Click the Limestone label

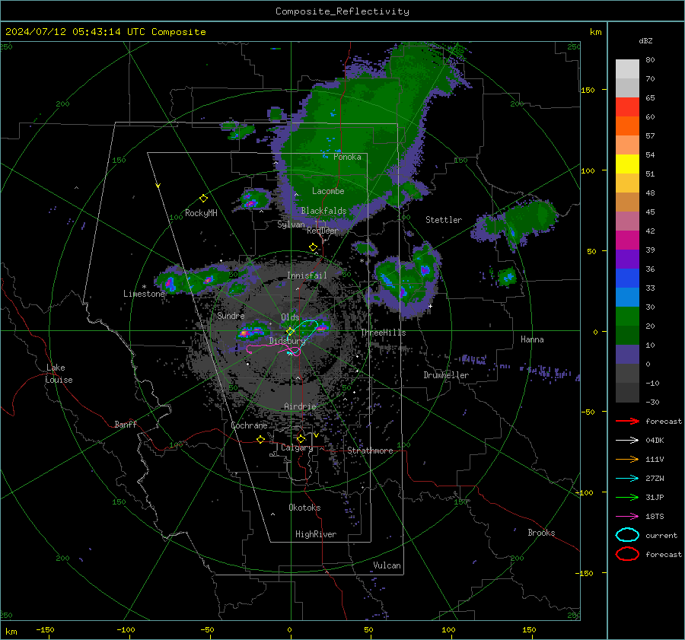(x=144, y=294)
